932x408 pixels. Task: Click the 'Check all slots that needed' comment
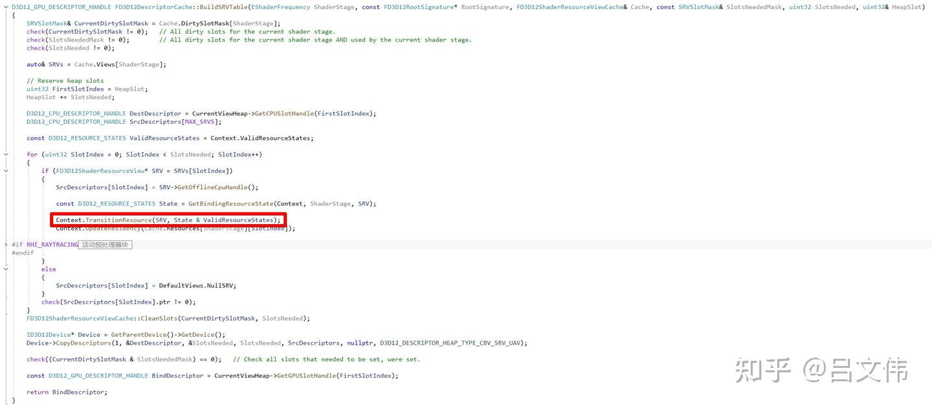pos(327,359)
